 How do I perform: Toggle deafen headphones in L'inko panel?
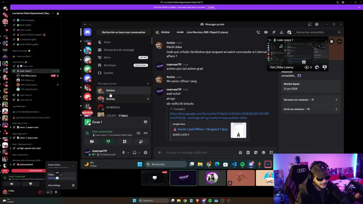[48, 192]
